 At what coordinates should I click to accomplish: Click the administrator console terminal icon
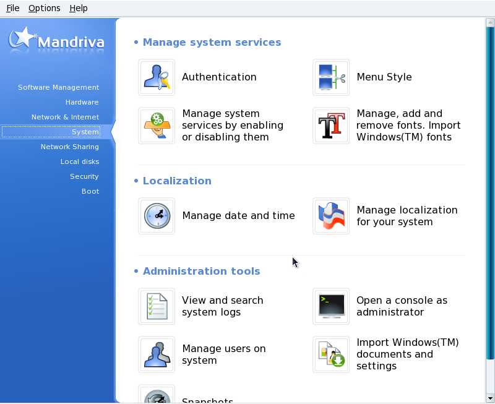click(331, 306)
